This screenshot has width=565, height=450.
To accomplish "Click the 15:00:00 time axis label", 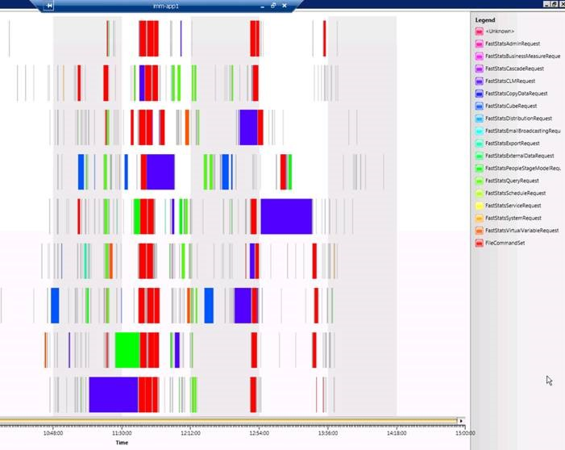I will (x=465, y=433).
